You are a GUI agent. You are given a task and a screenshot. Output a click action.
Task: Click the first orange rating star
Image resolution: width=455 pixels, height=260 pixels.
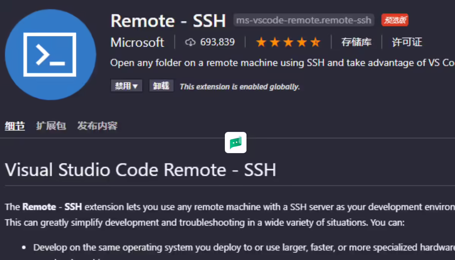pos(261,42)
